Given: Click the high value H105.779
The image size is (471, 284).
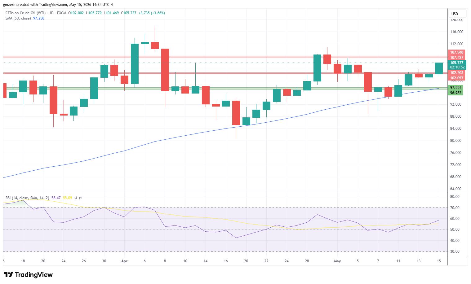Looking at the screenshot, I should (94, 13).
